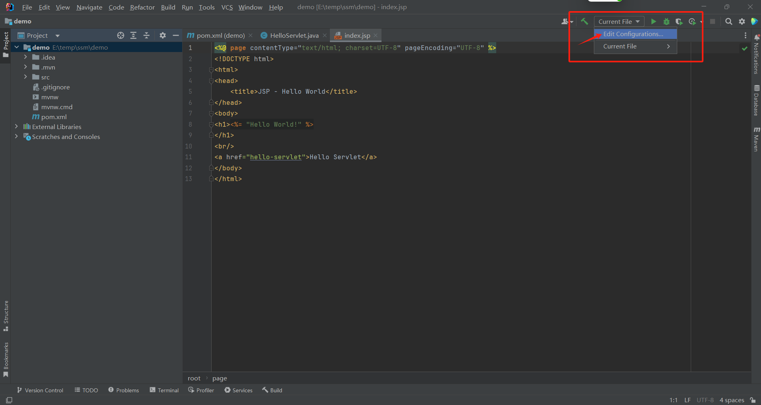Select Opened File locate icon in Project panel
Image resolution: width=761 pixels, height=405 pixels.
tap(121, 35)
